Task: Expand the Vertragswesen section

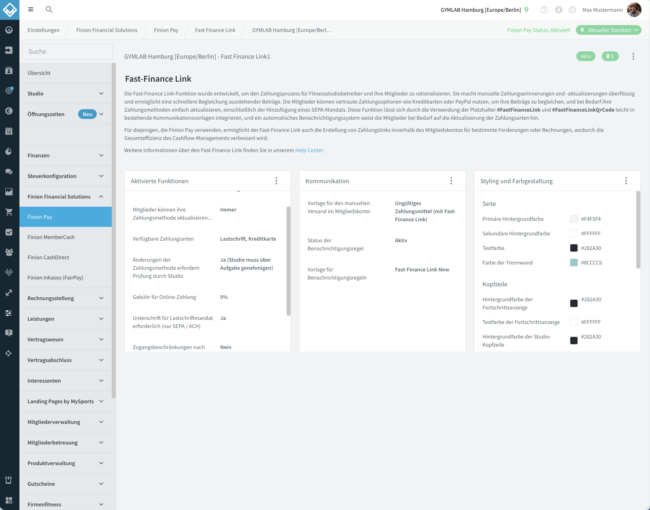Action: click(66, 339)
